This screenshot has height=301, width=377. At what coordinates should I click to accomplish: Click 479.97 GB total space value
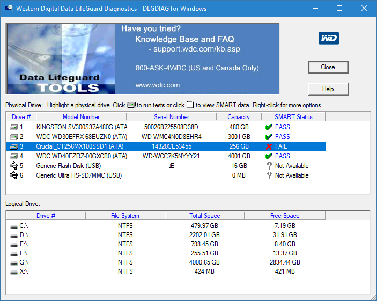204,226
